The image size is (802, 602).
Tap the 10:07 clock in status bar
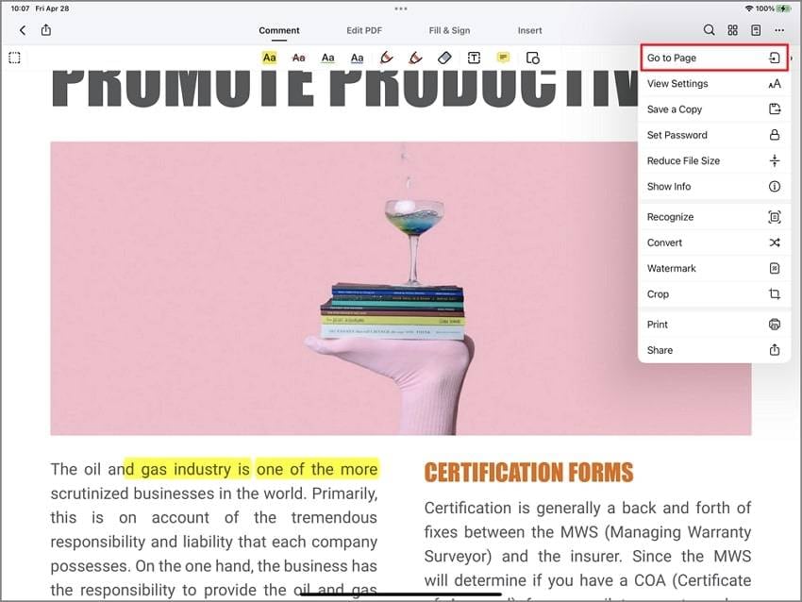(x=20, y=8)
